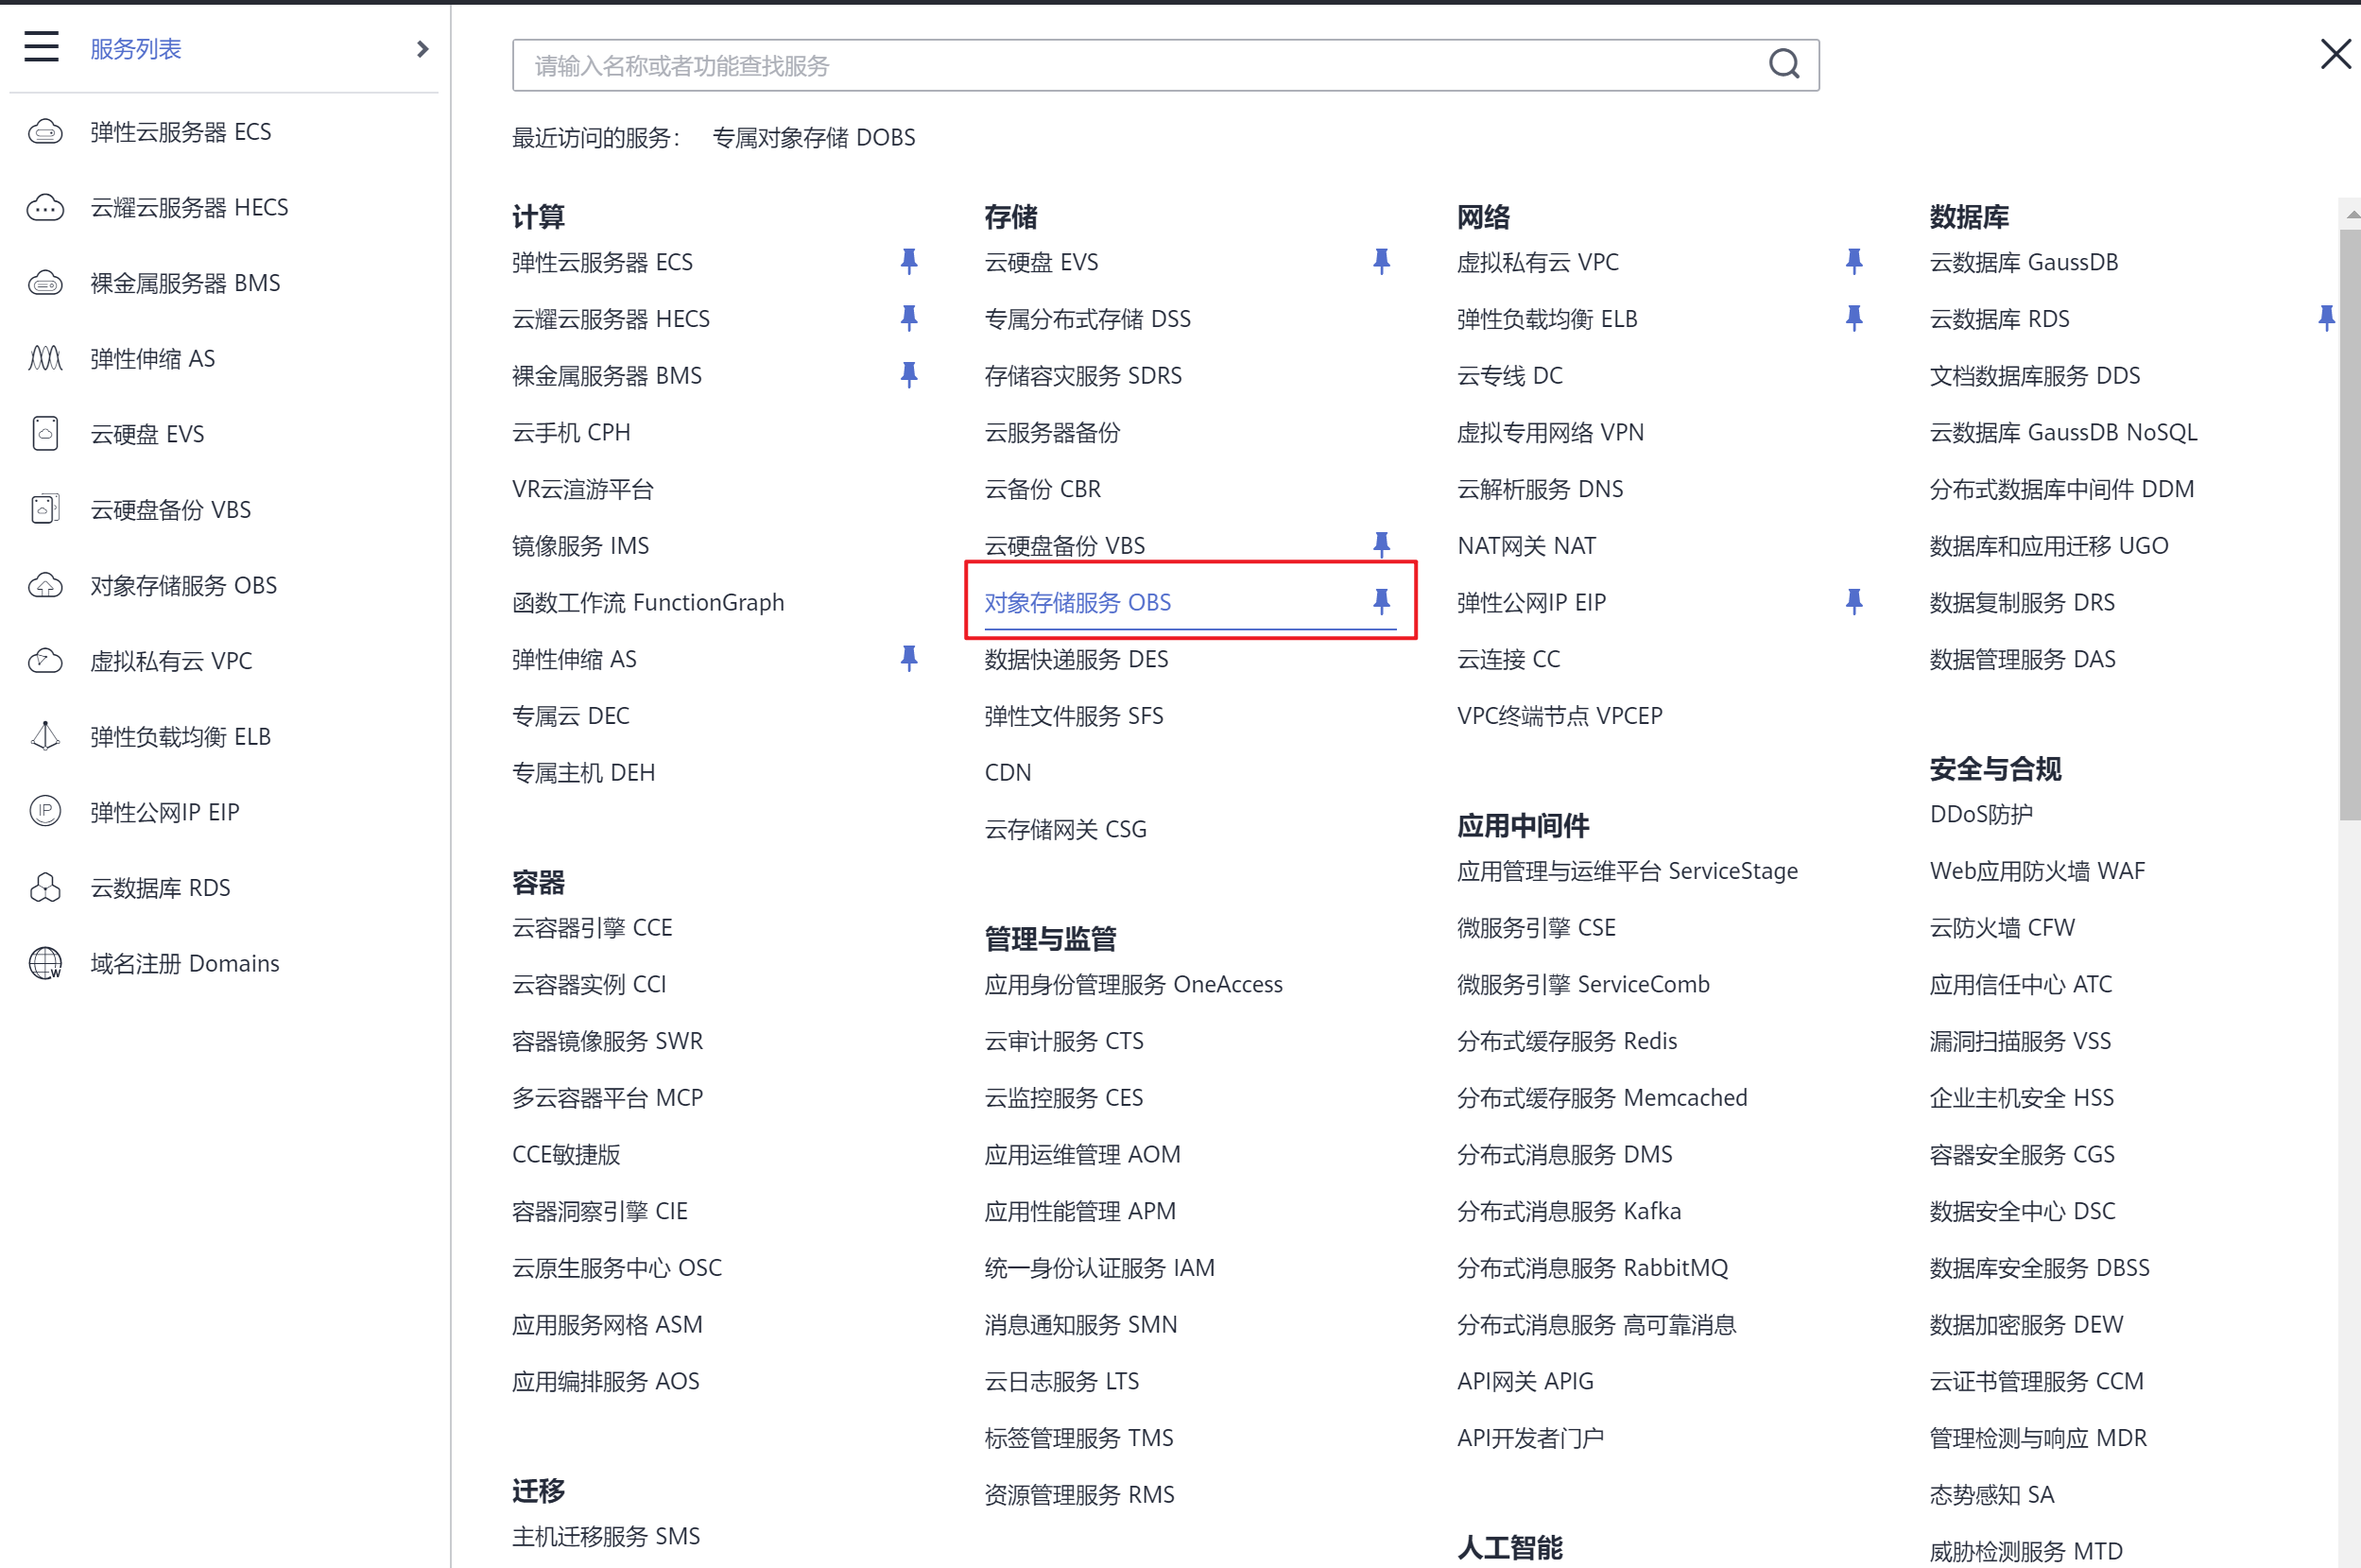Viewport: 2361px width, 1568px height.
Task: Focus the service search input field
Action: coord(1165,65)
